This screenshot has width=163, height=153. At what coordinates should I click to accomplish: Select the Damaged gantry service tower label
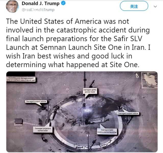(90, 91)
